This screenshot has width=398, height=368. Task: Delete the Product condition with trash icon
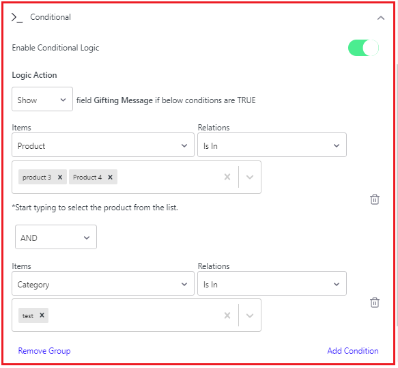375,199
